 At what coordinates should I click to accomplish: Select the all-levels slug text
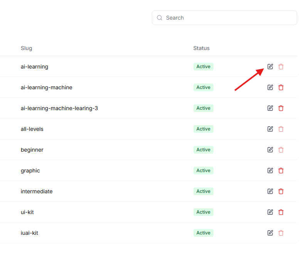(x=32, y=129)
